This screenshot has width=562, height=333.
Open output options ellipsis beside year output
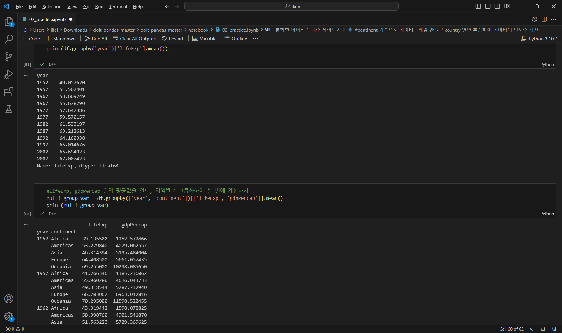(x=26, y=75)
